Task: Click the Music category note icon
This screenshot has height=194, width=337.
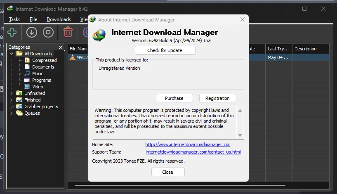Action: 27,73
